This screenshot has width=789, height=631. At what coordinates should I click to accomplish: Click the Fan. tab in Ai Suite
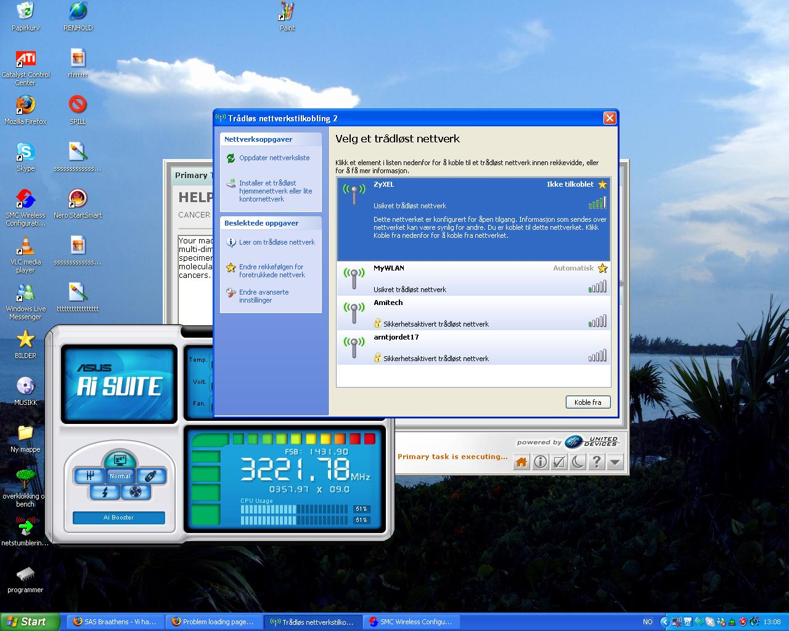(x=198, y=404)
